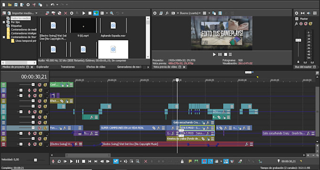Click the playhead marker on the timeline ruler

tap(177, 80)
